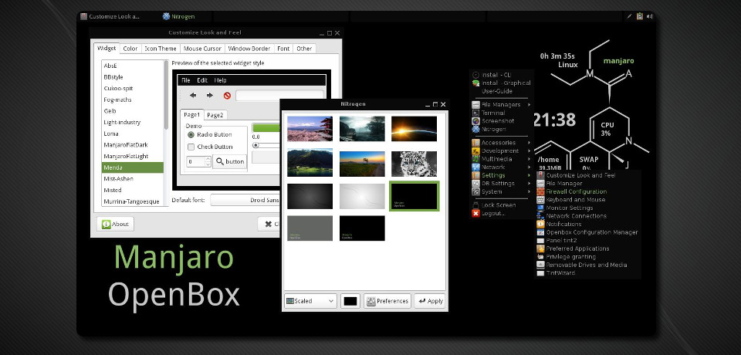
Task: Tick the Check Button checkbox
Action: point(191,147)
